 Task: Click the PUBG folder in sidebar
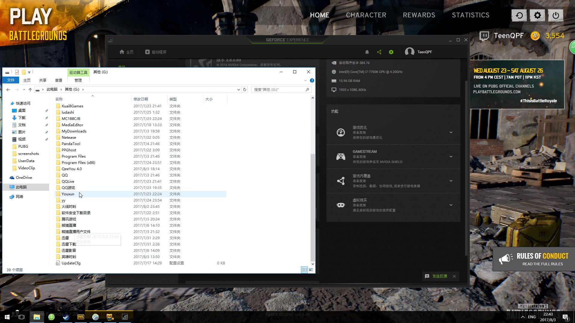(22, 146)
